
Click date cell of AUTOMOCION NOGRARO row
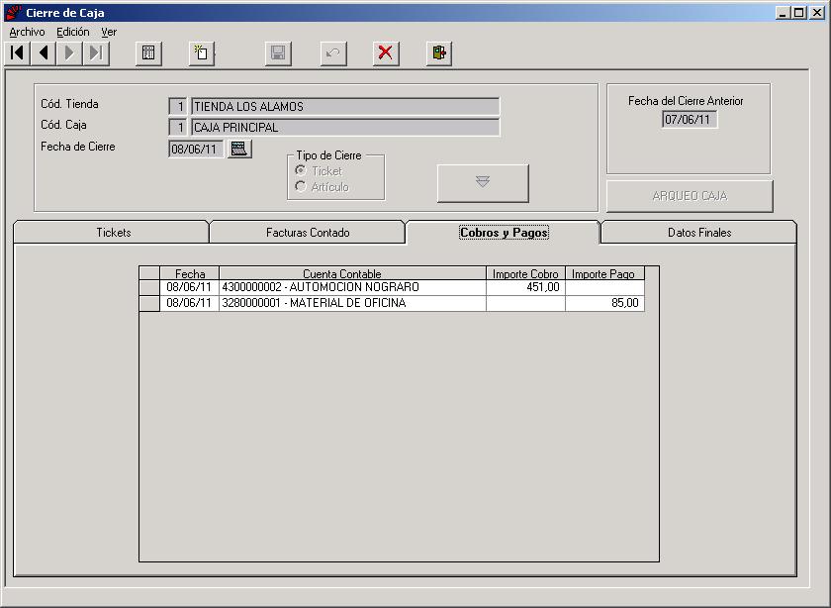(x=189, y=287)
